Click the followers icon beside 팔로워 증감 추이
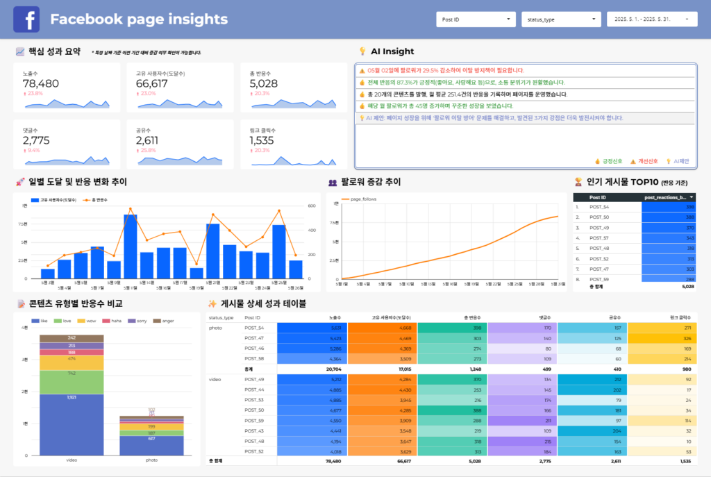The image size is (711, 477). 333,183
